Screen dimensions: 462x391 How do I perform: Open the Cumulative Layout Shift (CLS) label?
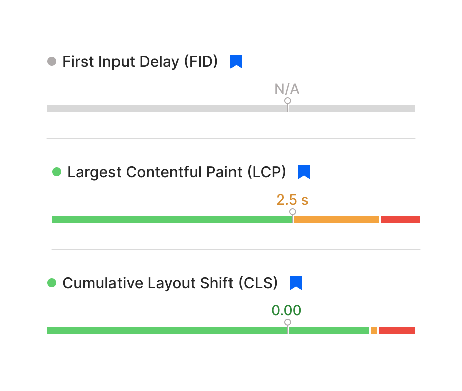pyautogui.click(x=170, y=283)
